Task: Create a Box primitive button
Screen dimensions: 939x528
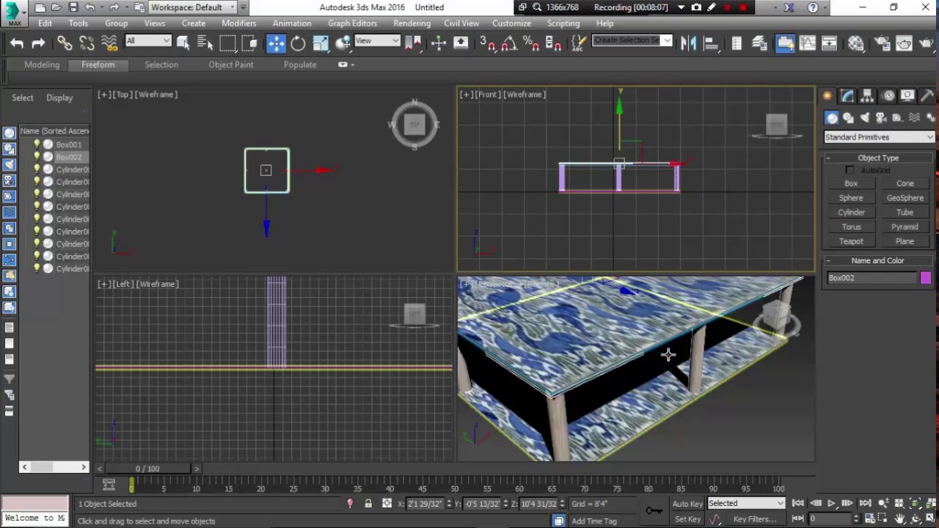Action: (851, 183)
